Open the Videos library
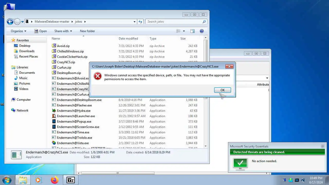The image size is (329, 185). pos(24,89)
